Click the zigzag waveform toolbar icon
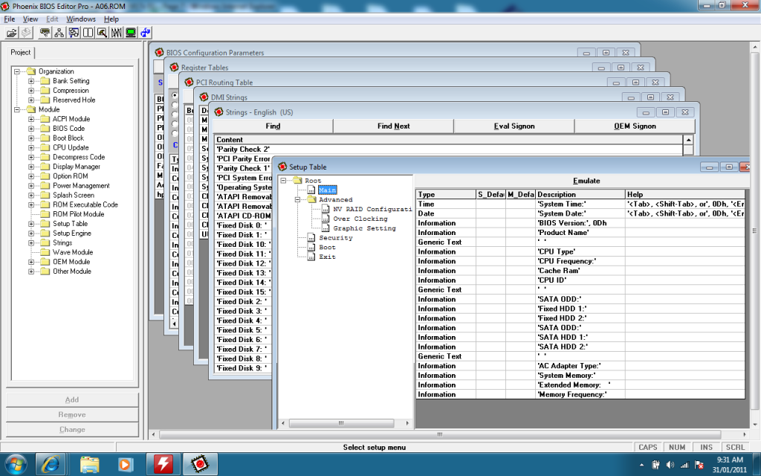Image resolution: width=761 pixels, height=476 pixels. pos(117,33)
